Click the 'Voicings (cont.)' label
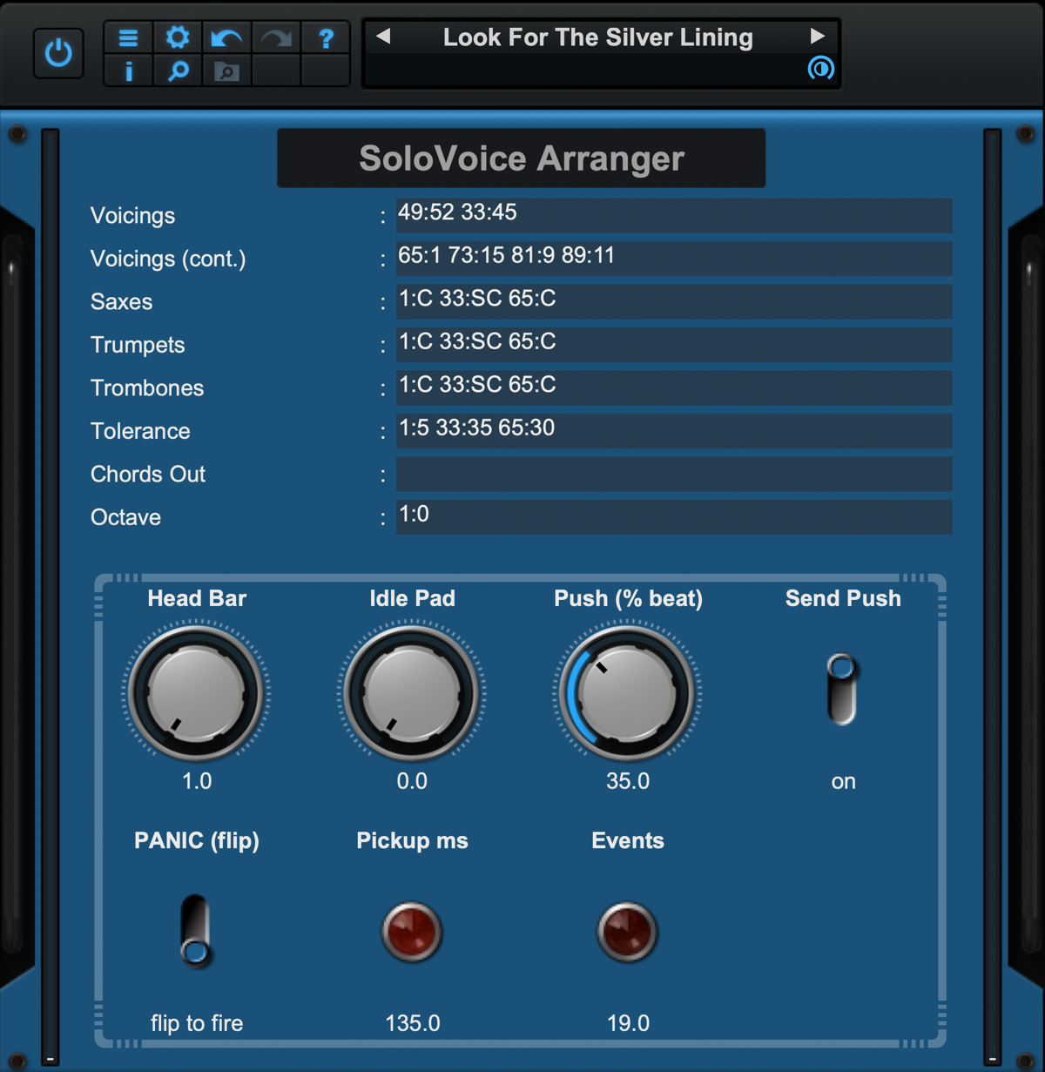The image size is (1045, 1072). point(168,260)
